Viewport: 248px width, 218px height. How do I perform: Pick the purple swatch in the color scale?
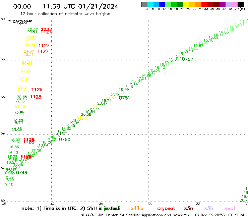coord(223,4)
